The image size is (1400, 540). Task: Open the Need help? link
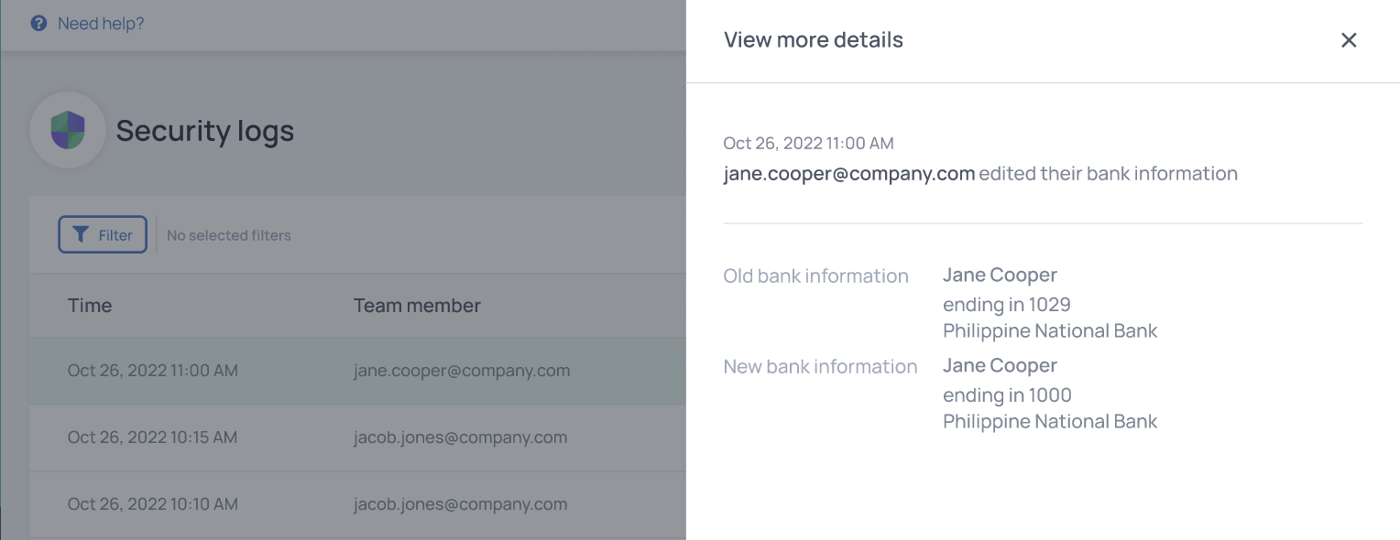[x=101, y=24]
